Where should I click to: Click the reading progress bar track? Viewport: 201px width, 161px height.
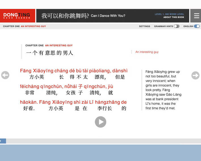102,141
